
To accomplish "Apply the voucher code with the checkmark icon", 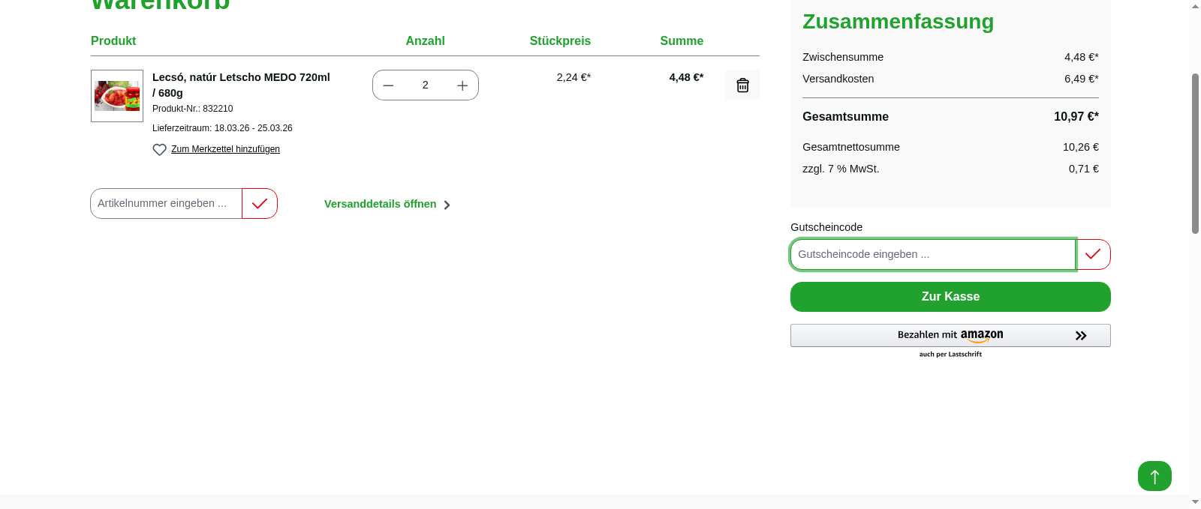I will [1093, 254].
